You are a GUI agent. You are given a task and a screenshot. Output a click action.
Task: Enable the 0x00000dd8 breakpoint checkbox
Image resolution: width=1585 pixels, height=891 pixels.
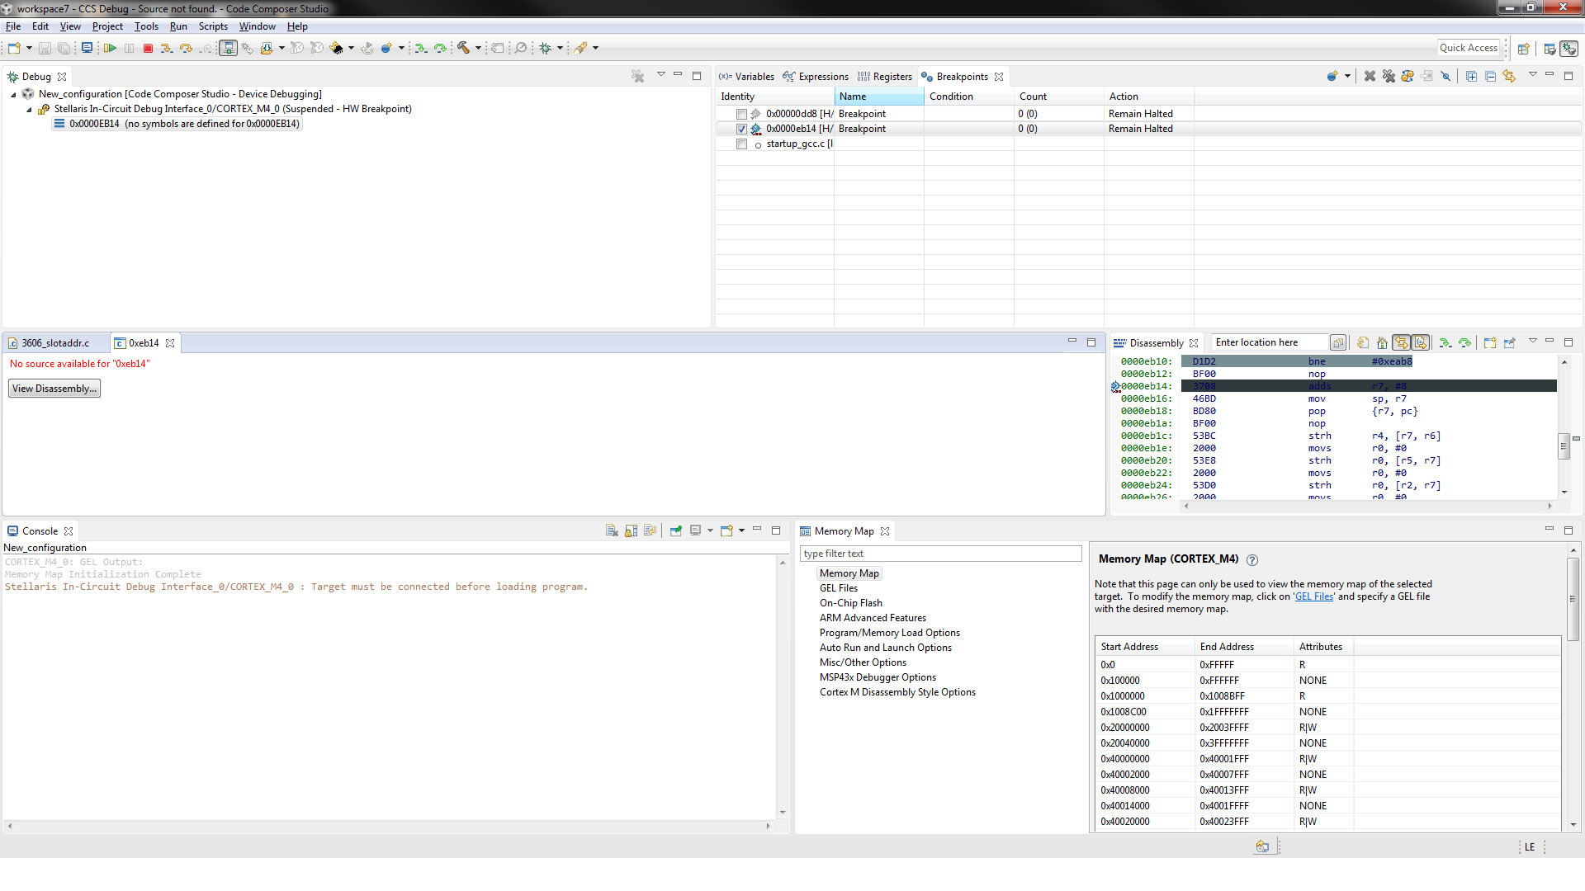click(741, 115)
